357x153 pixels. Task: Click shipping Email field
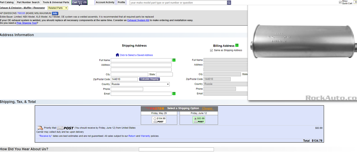pyautogui.click(x=141, y=94)
